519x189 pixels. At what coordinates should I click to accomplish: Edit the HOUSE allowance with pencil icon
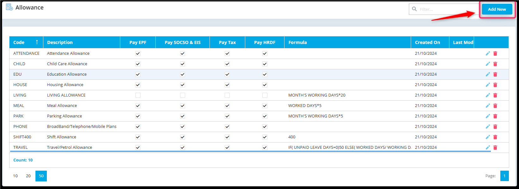coord(488,85)
